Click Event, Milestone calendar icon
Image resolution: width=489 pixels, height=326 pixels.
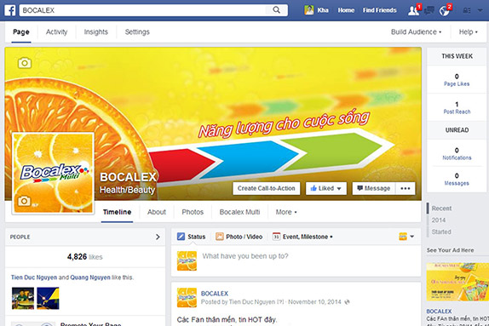click(276, 237)
